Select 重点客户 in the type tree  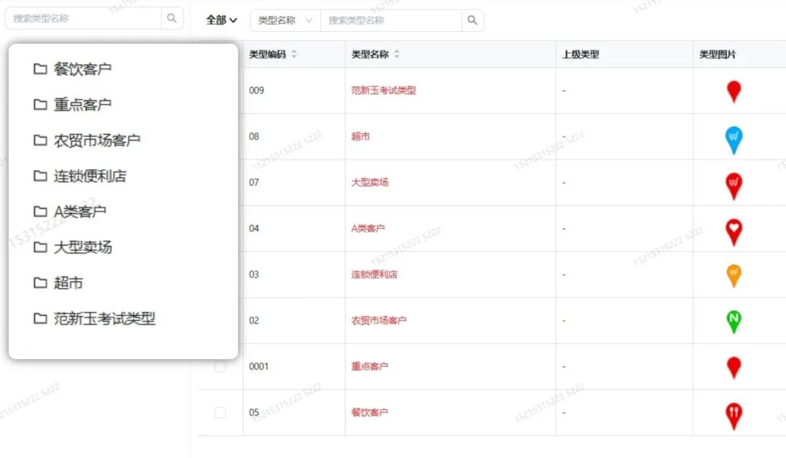click(x=83, y=105)
